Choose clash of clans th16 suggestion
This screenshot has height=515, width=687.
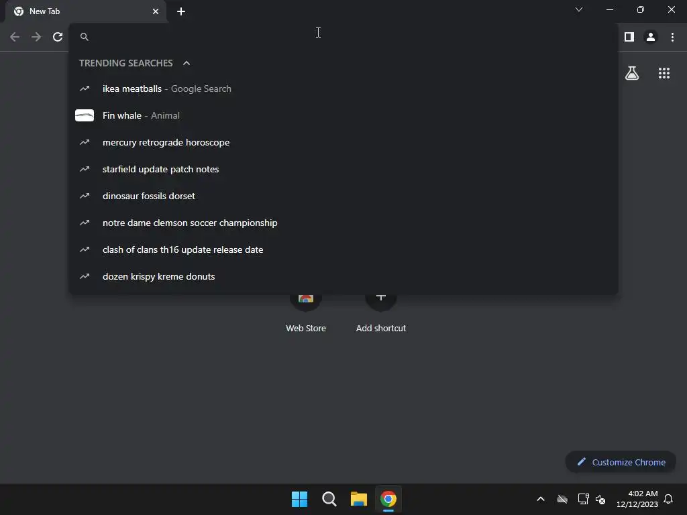click(x=343, y=249)
